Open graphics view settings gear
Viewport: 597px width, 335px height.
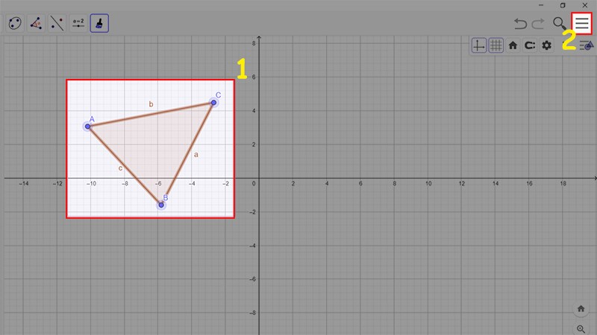(547, 45)
